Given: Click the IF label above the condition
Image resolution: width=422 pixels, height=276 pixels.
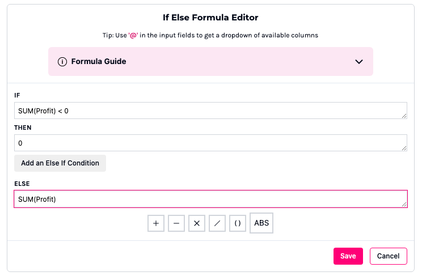Looking at the screenshot, I should pyautogui.click(x=17, y=96).
